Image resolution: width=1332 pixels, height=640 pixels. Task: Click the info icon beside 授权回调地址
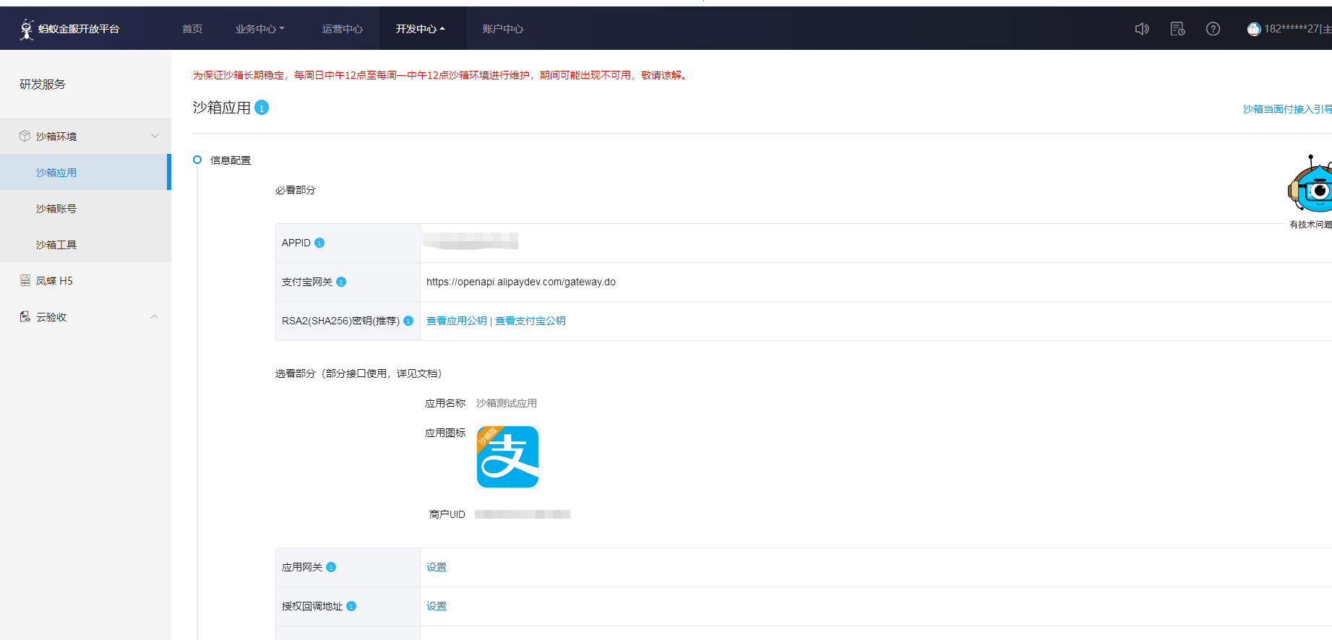point(351,607)
